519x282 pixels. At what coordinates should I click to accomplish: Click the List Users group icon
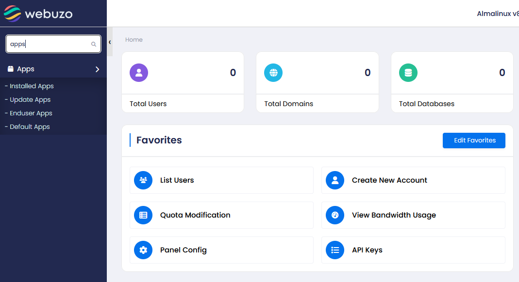tap(143, 180)
